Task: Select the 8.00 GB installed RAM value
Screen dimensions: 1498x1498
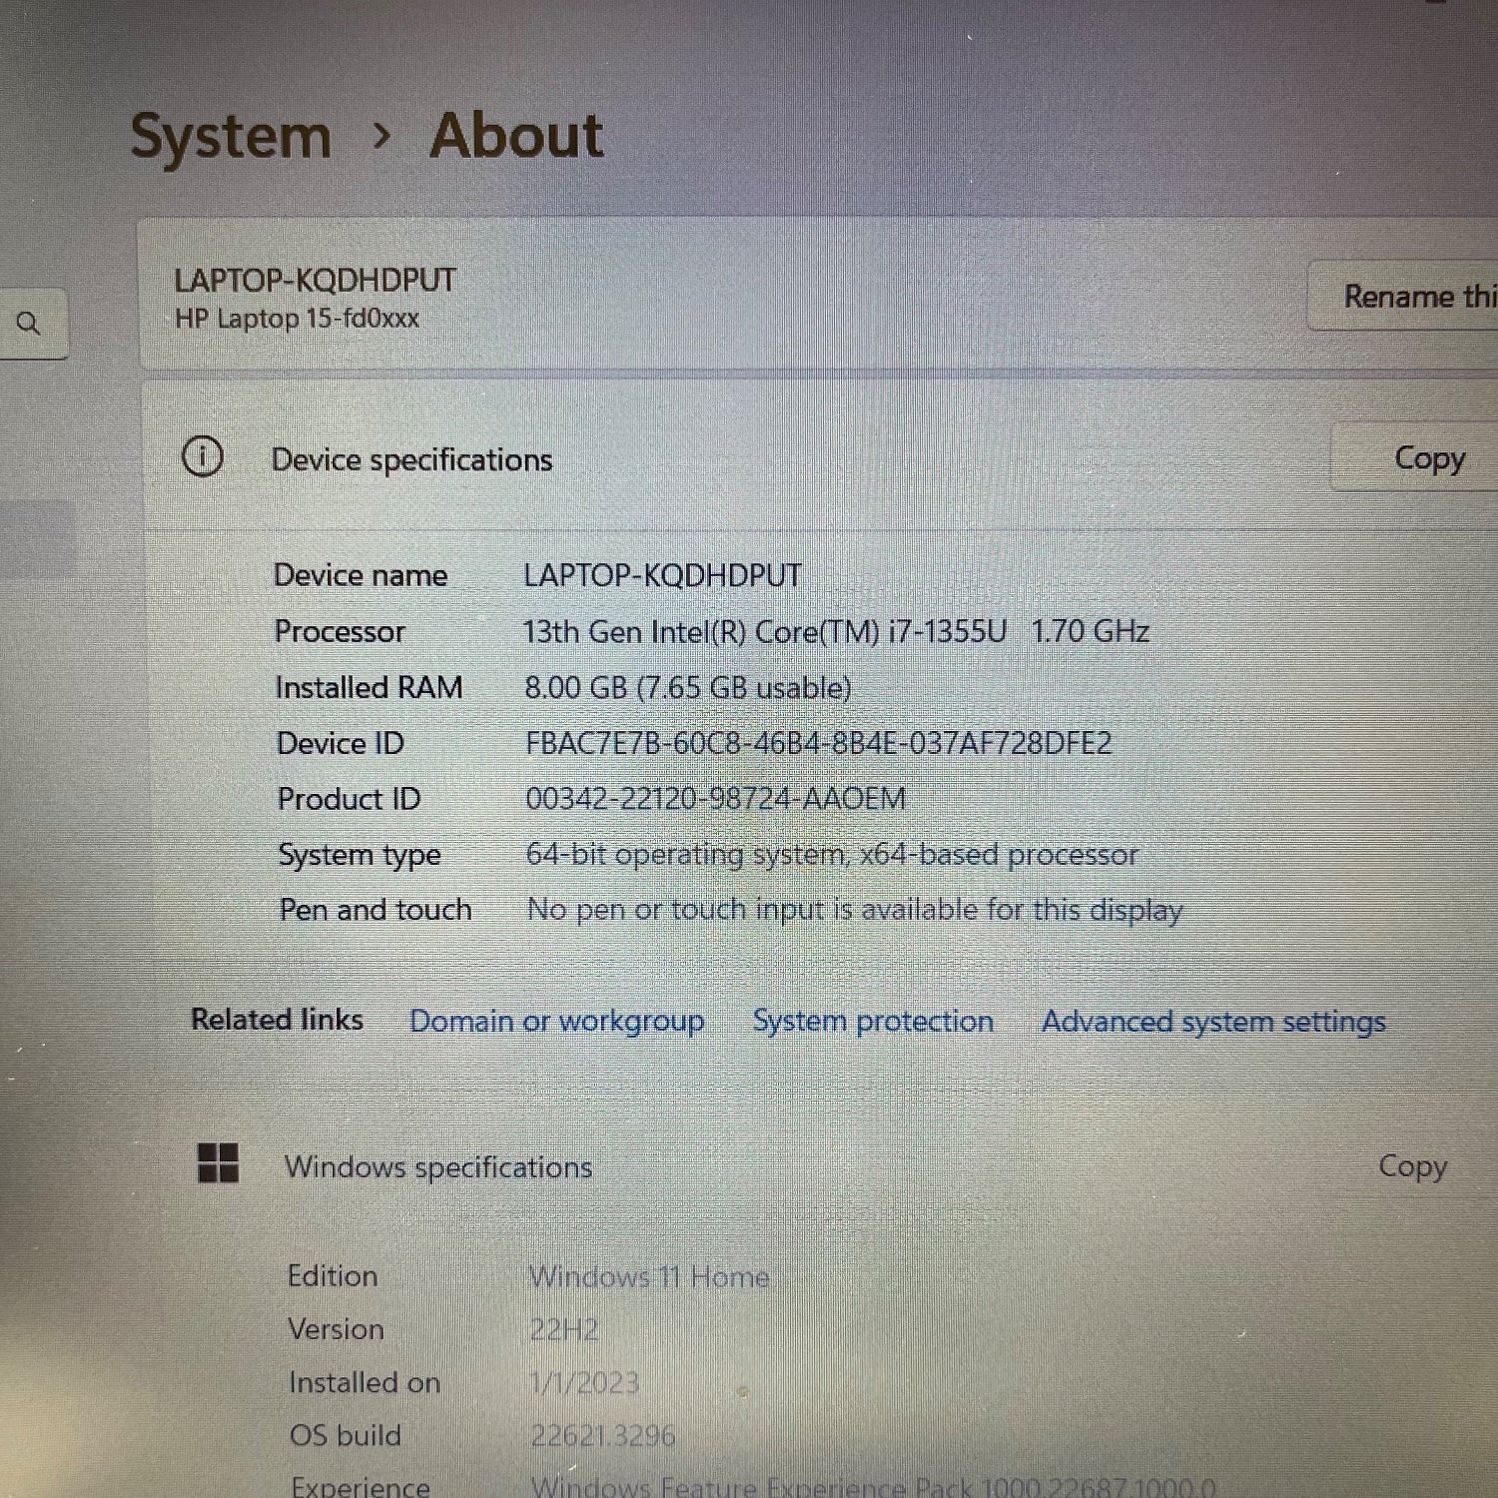Action: 688,688
